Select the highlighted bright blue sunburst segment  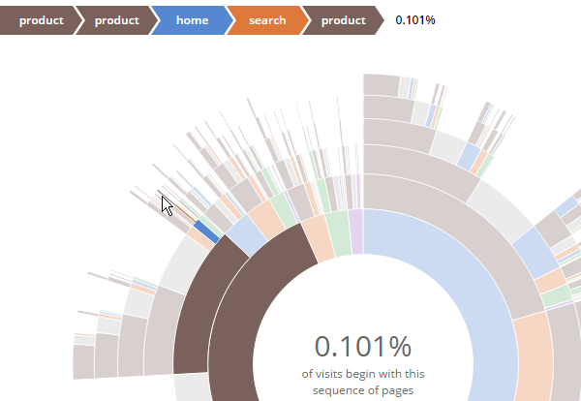(x=207, y=231)
